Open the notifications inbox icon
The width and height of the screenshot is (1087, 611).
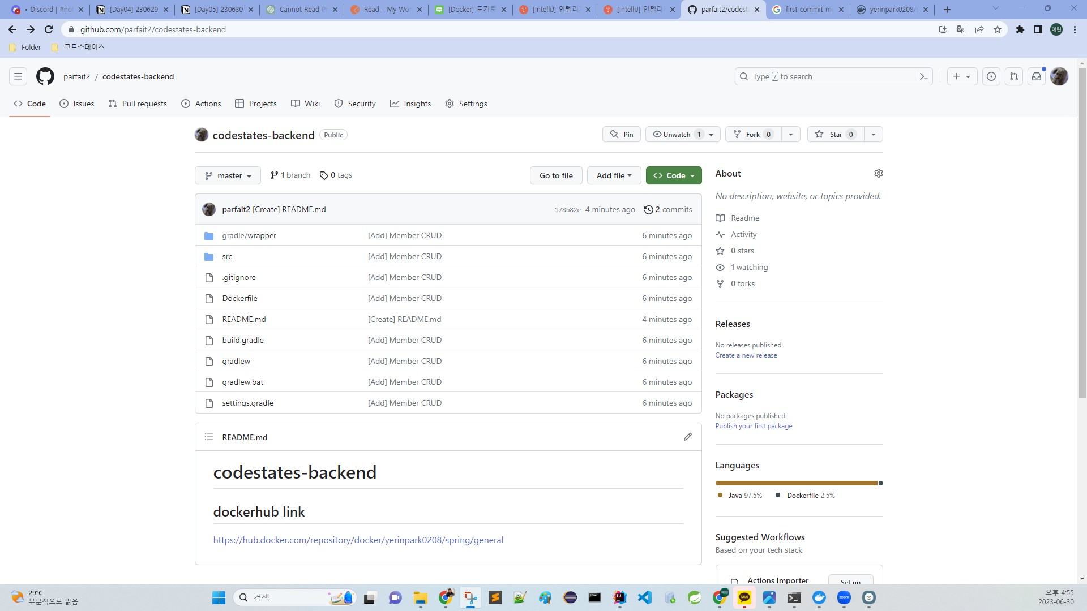1036,76
